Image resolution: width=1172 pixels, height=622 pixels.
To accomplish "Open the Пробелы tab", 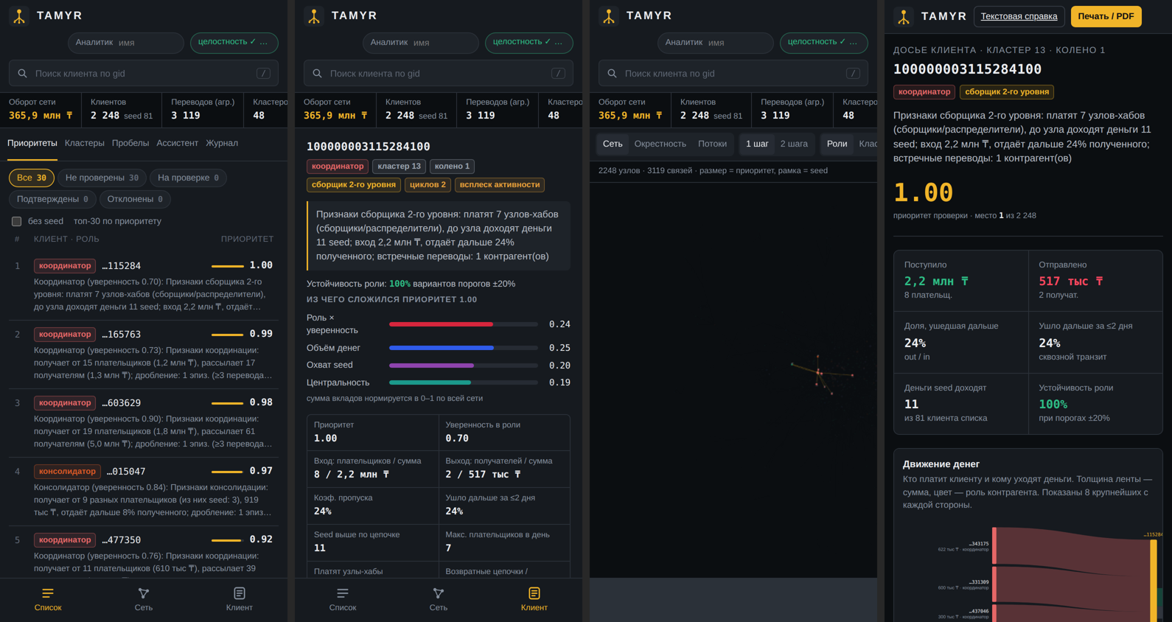I will tap(130, 143).
